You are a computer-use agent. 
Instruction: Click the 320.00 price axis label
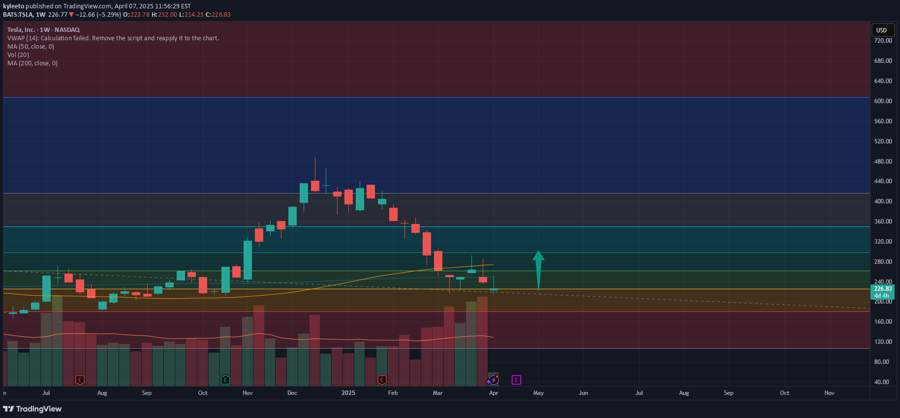coord(883,242)
